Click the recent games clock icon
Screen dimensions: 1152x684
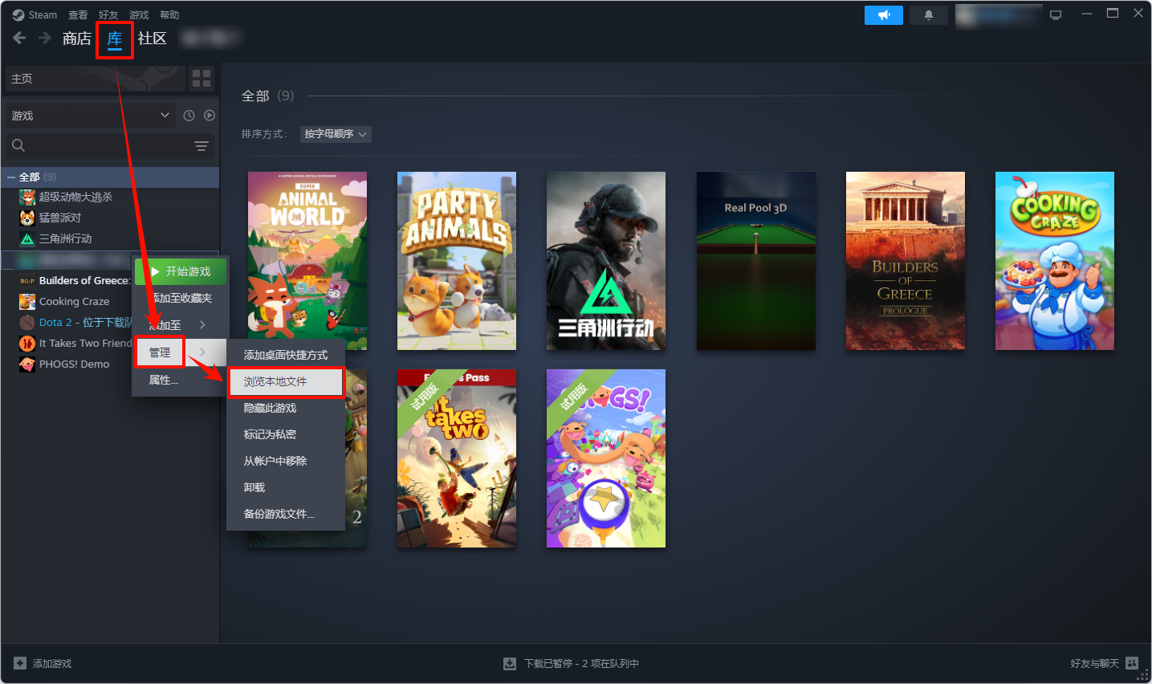(x=188, y=115)
